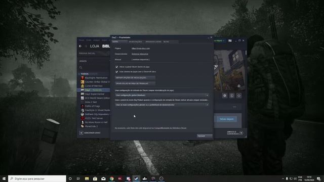Open Task View on taskbar
Screen dimensions: 324x182
pyautogui.click(x=78, y=178)
